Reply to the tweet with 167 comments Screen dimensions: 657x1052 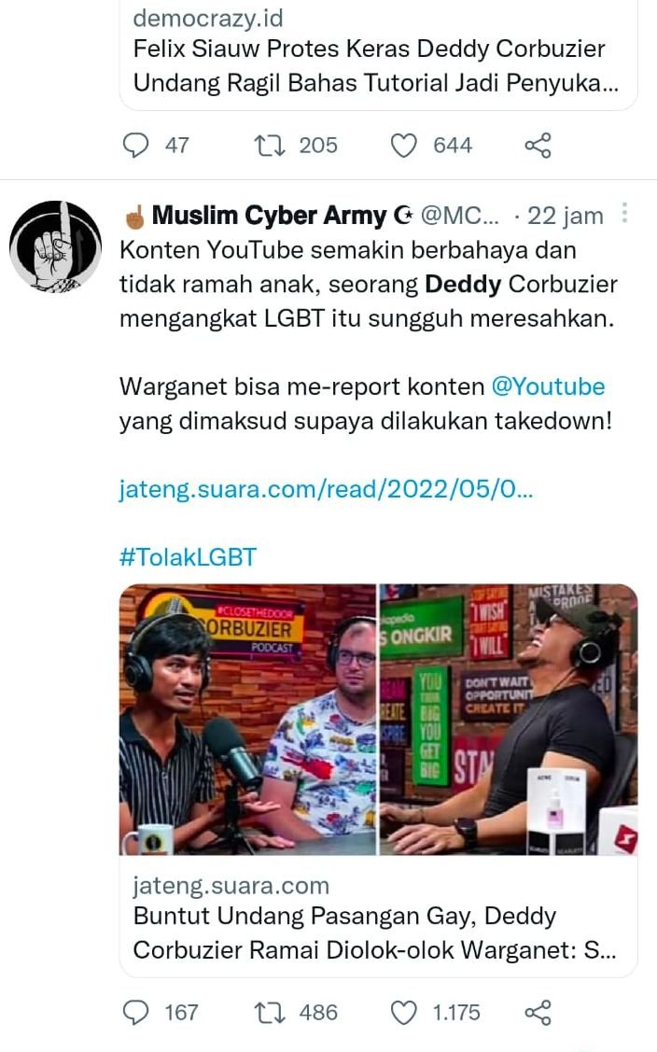point(136,1013)
